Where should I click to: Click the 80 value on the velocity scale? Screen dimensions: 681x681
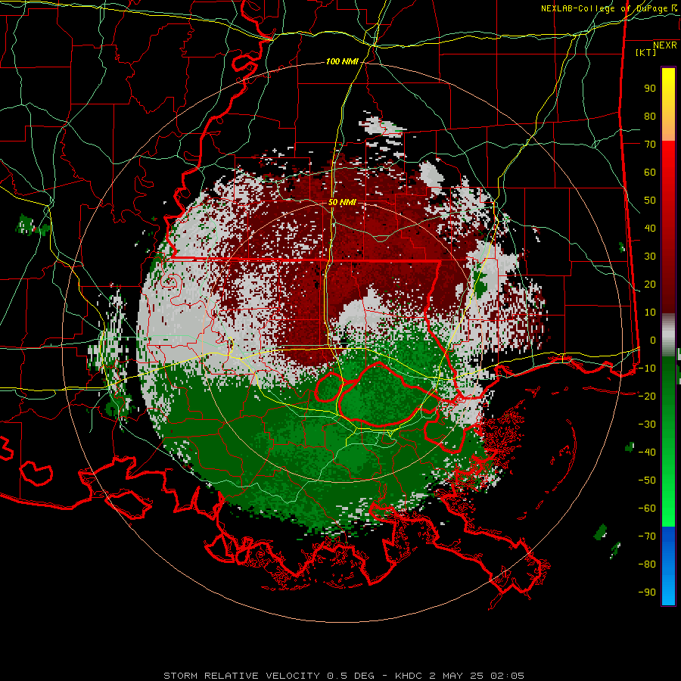point(650,117)
